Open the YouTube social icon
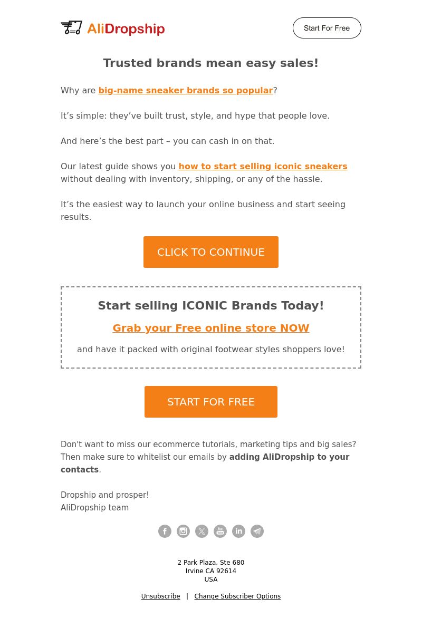The height and width of the screenshot is (628, 422). 220,531
